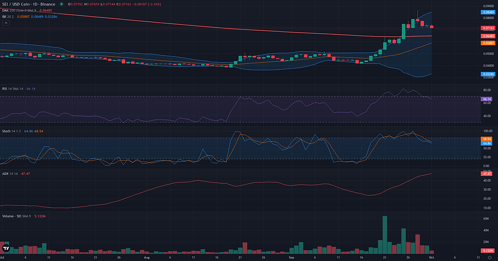Click the 5.122M volume axis label
498x261 pixels.
[487, 250]
